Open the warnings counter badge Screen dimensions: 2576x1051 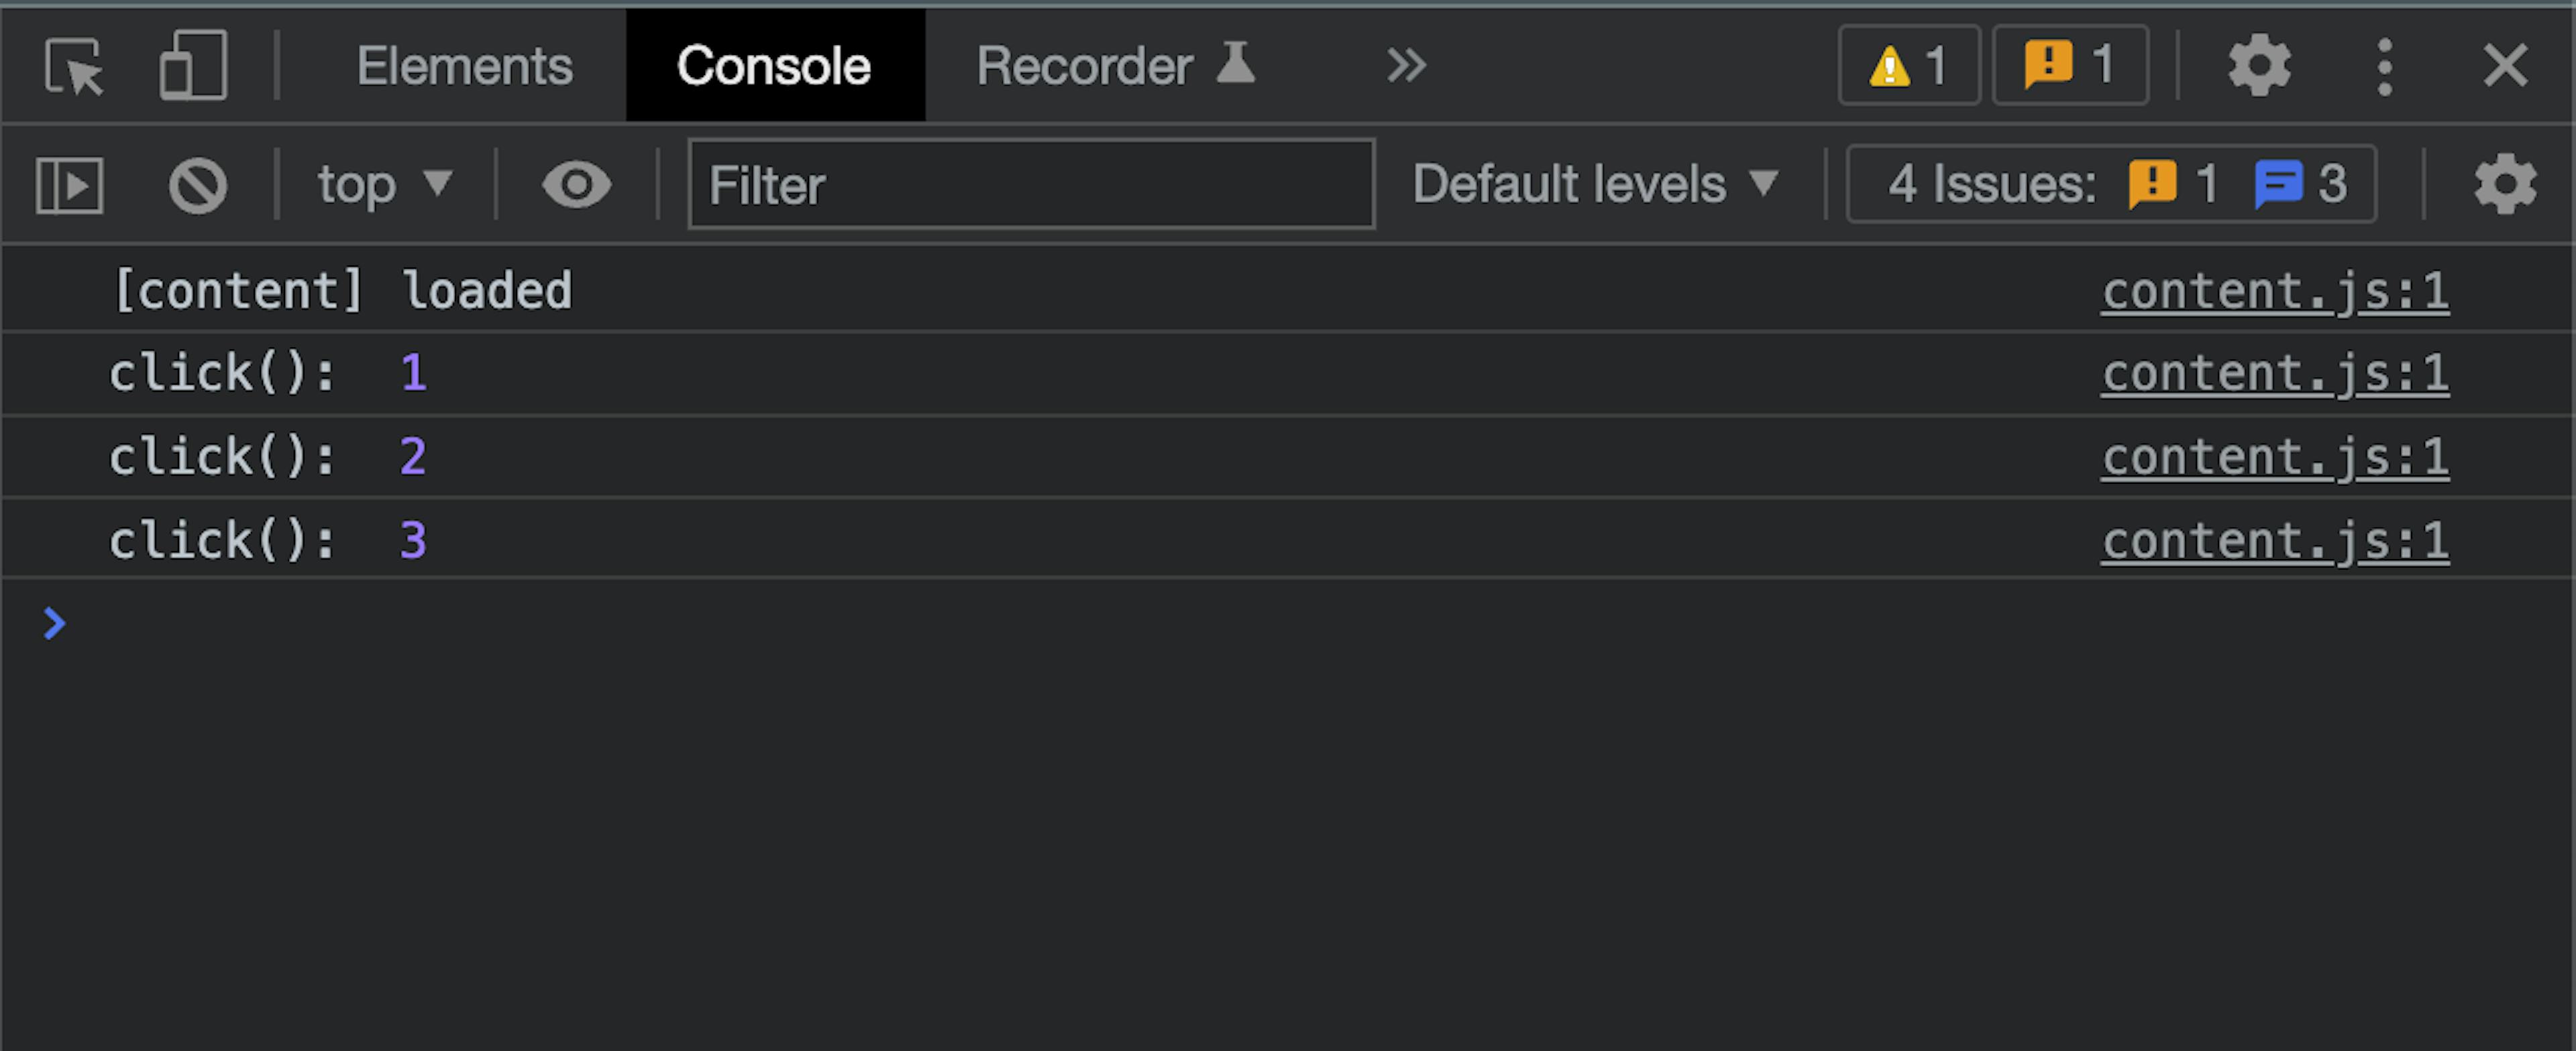coord(1908,66)
